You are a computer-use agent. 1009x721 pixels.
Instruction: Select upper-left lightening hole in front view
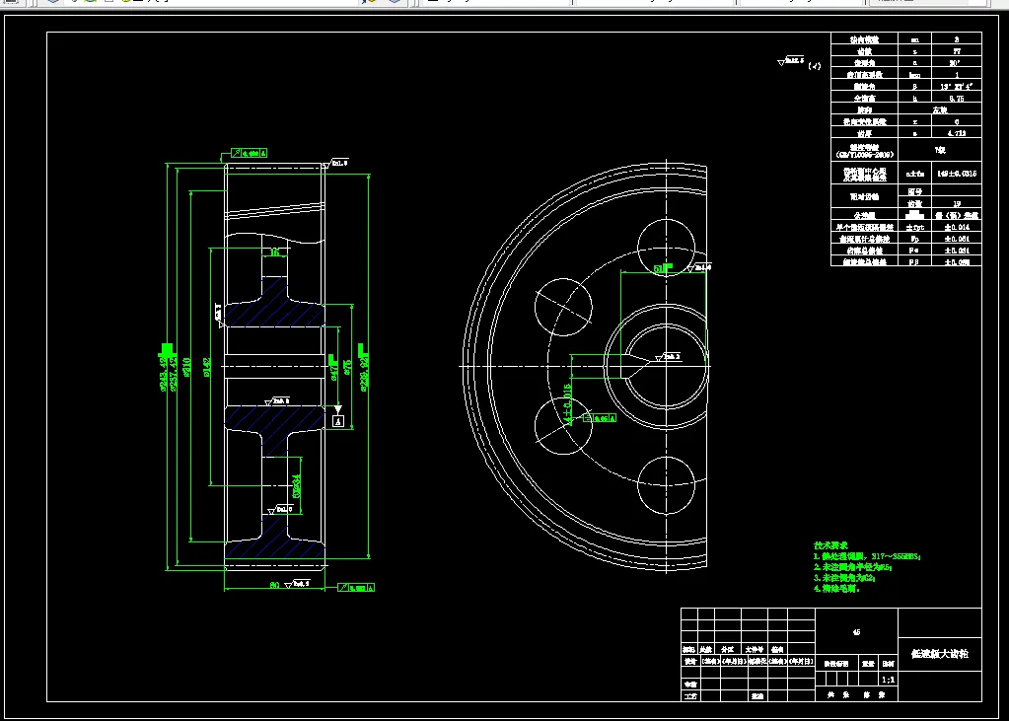point(564,307)
